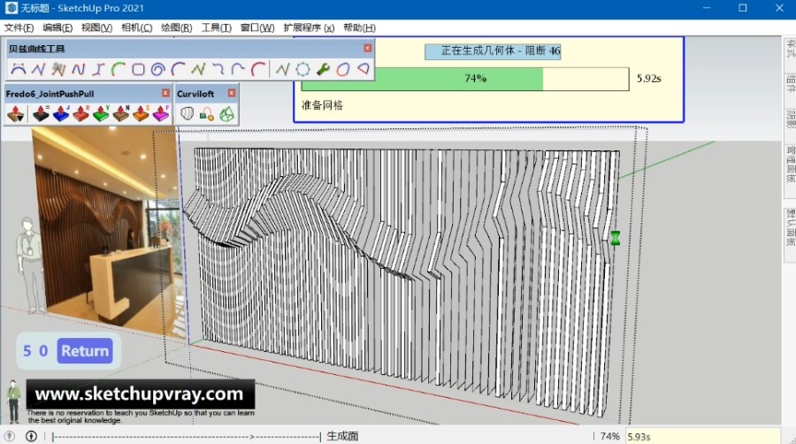Select the green zigzag tool after the separator
796x444 pixels.
[282, 69]
